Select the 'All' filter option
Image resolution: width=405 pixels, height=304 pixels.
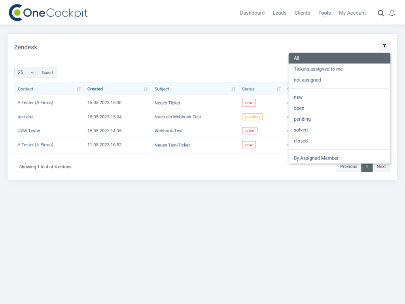tap(297, 58)
